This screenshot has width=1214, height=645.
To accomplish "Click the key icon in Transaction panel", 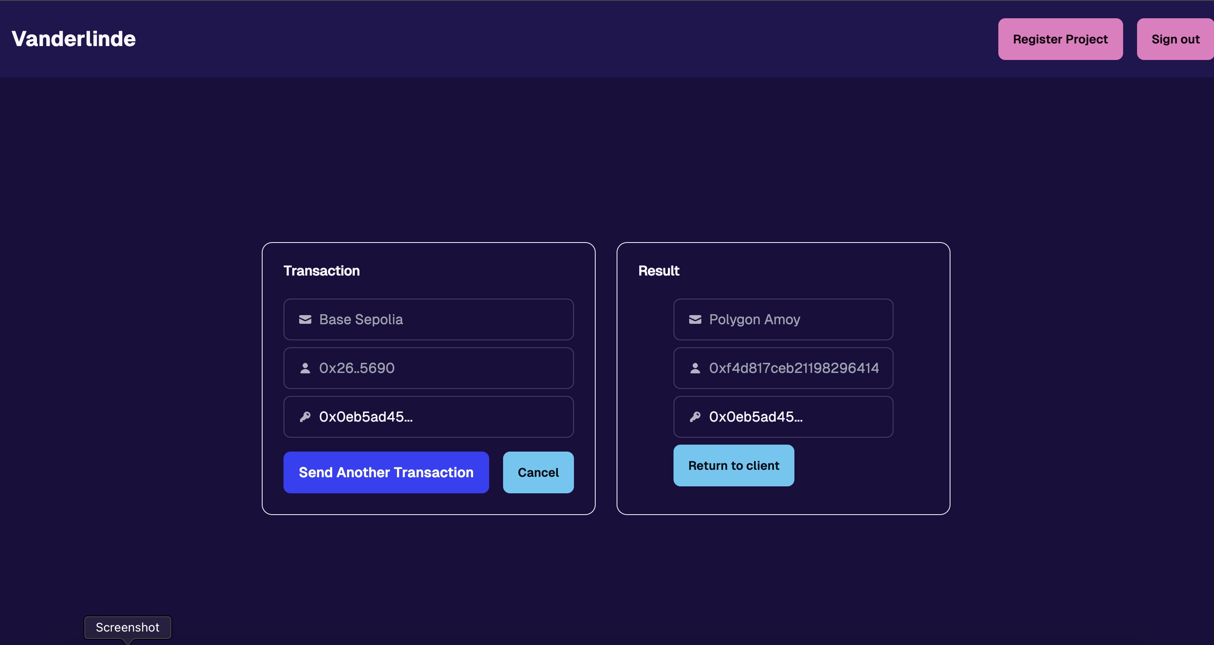I will [x=305, y=416].
